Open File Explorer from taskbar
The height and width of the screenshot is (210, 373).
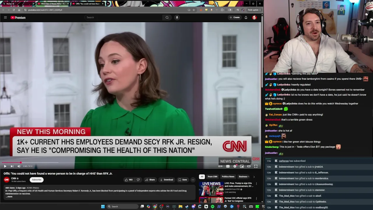pos(180,206)
